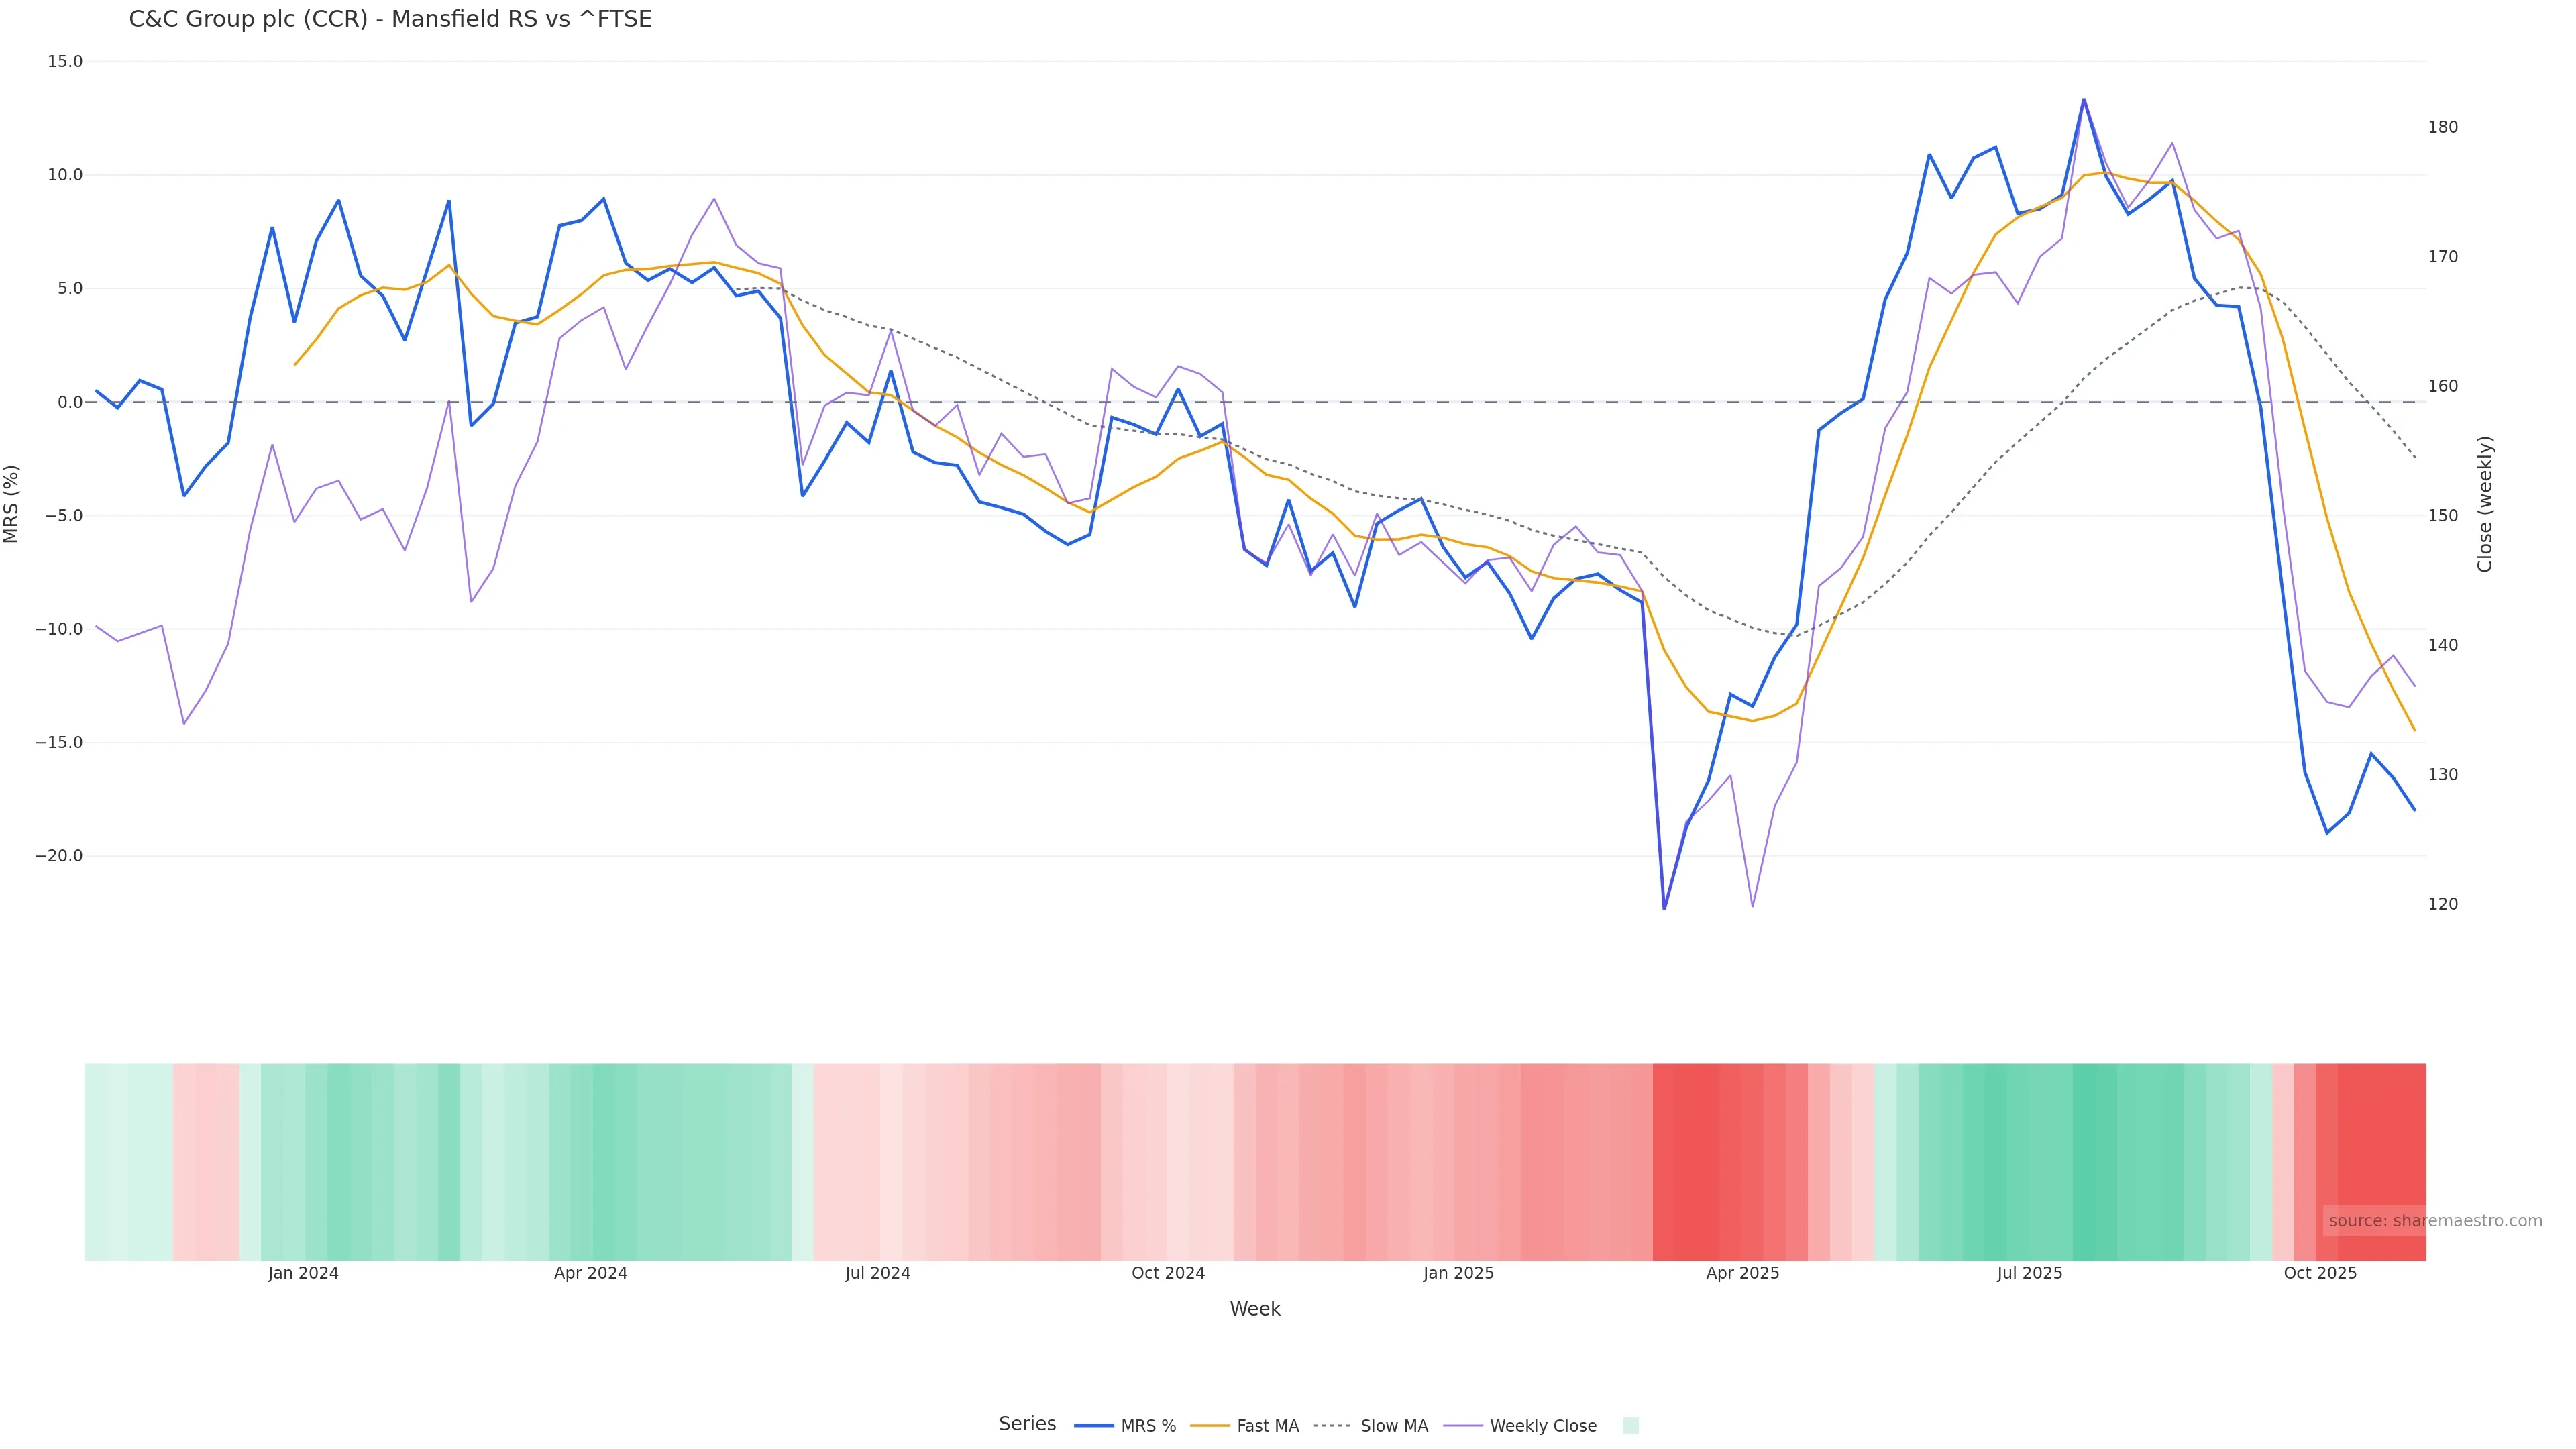Click the blue MRS % legend line icon
This screenshot has height=1449, width=2576.
[x=1094, y=1426]
